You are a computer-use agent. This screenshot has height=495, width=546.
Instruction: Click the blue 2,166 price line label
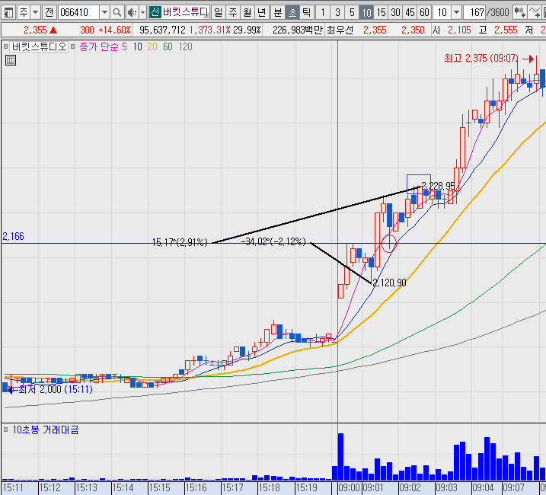tap(13, 237)
